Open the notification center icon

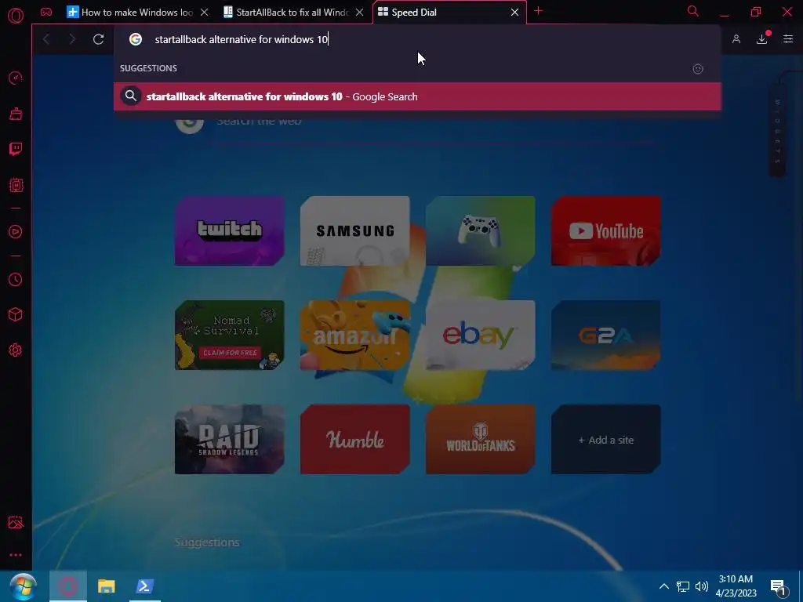click(x=778, y=587)
